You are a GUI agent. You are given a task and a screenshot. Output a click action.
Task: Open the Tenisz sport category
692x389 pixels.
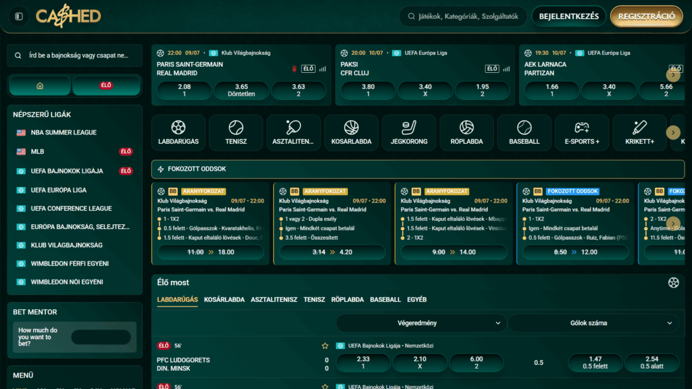click(x=236, y=133)
